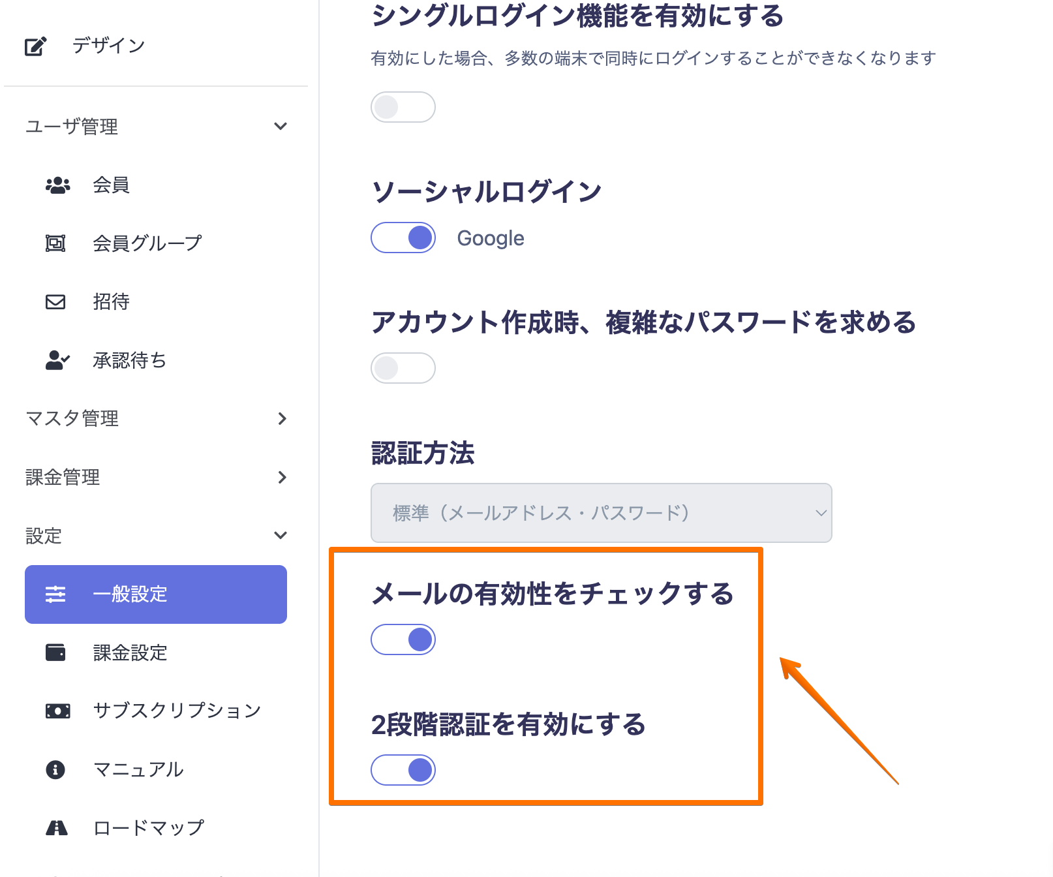
Task: Click the サブスクリプション money bill icon
Action: (57, 711)
